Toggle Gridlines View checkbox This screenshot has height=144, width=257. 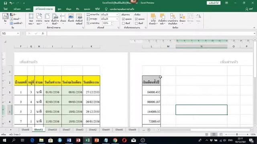coord(123,19)
